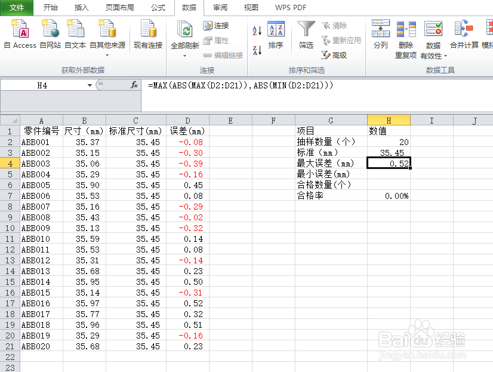493x372 pixels.
Task: Click the From Access import icon
Action: [x=20, y=33]
